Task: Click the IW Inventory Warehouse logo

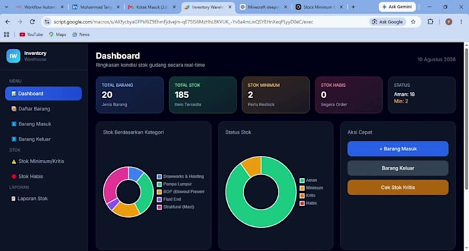Action: [x=14, y=56]
